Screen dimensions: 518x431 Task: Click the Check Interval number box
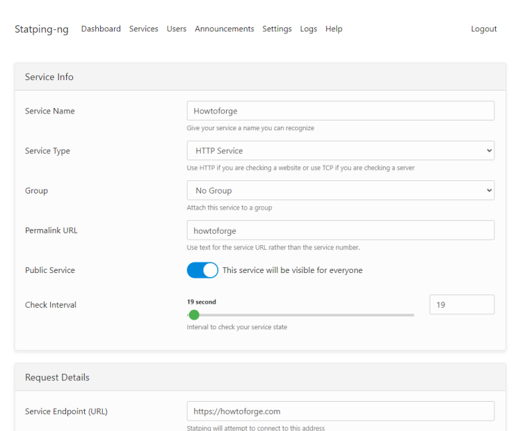point(462,304)
